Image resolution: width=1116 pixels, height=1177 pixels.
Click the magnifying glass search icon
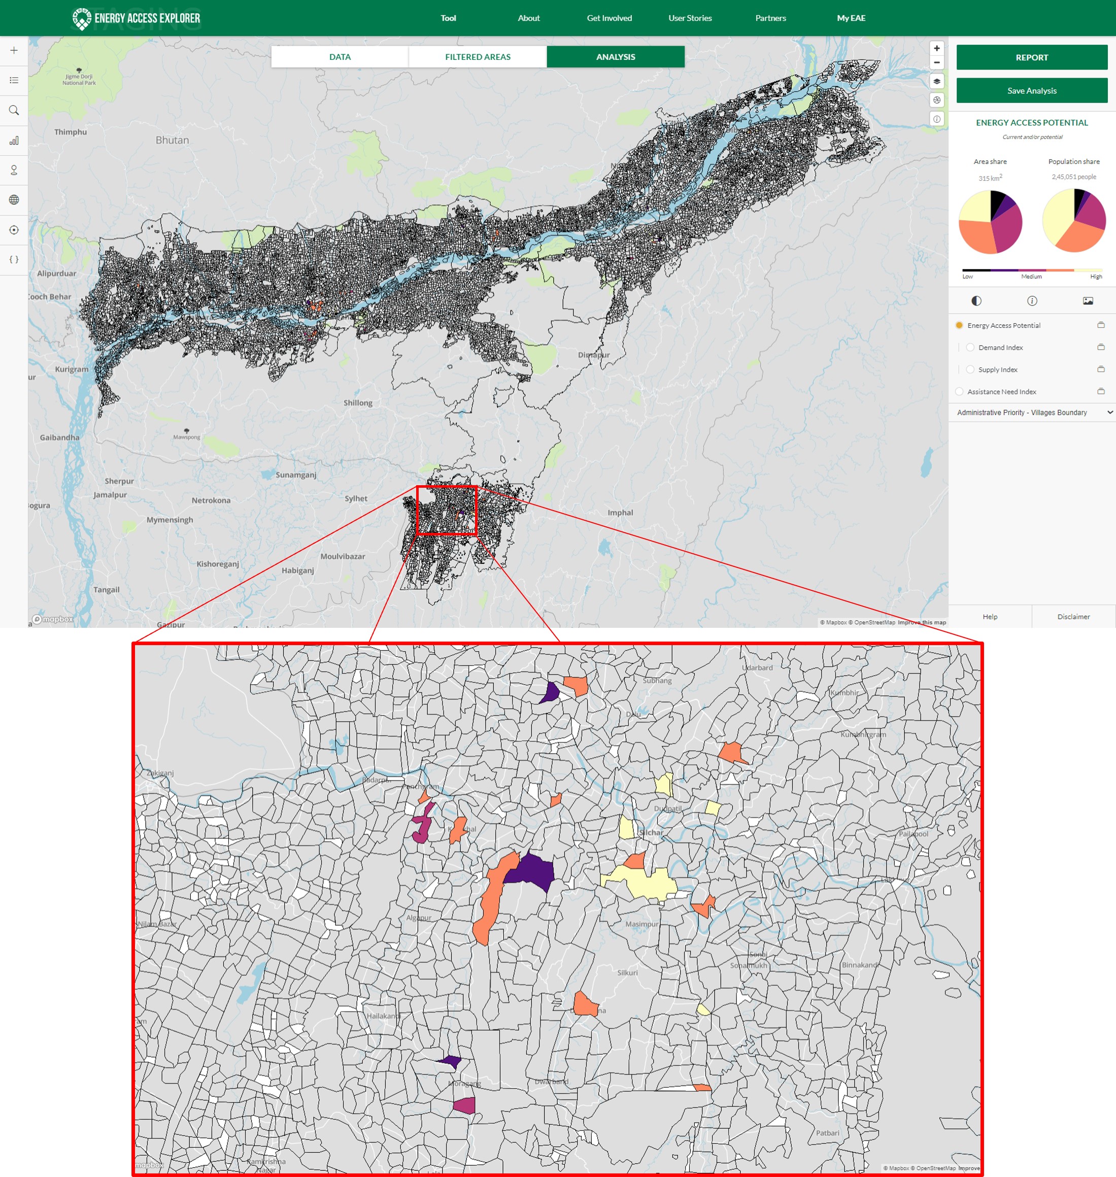14,110
